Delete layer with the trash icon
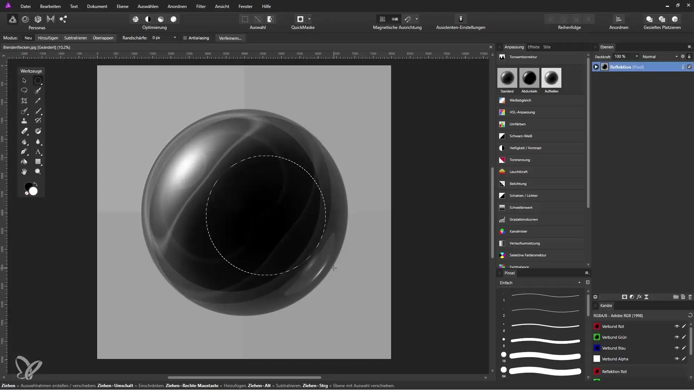This screenshot has height=390, width=694. coord(690,297)
